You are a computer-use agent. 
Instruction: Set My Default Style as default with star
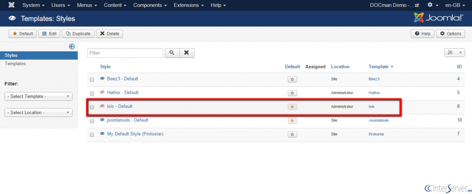pyautogui.click(x=292, y=135)
